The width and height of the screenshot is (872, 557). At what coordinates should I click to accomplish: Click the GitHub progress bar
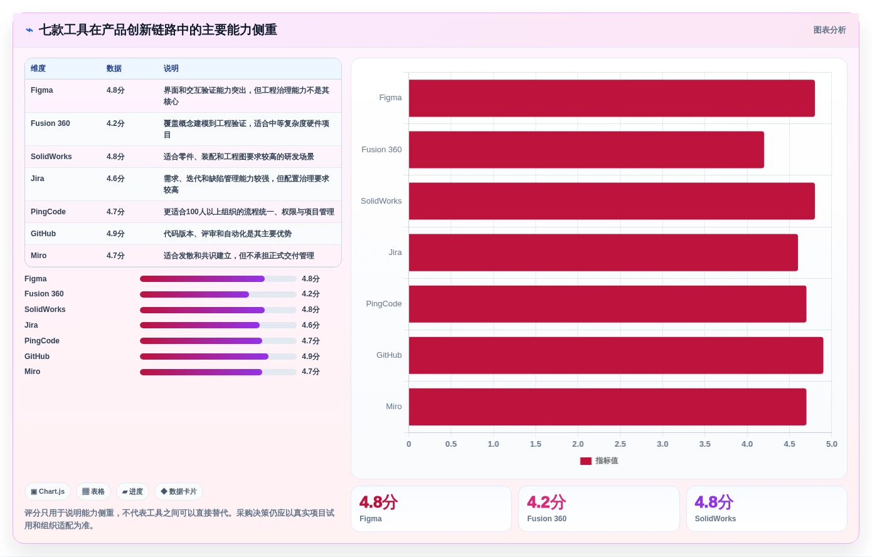pyautogui.click(x=218, y=357)
